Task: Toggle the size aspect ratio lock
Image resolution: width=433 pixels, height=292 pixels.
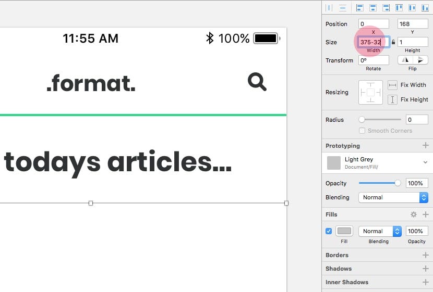Action: click(x=393, y=42)
